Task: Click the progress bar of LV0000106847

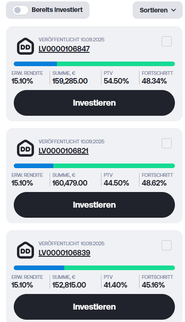Action: click(x=94, y=64)
